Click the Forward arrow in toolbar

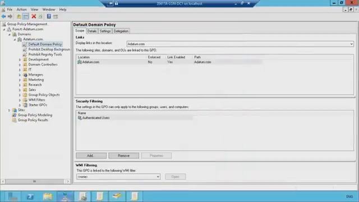(10, 16)
